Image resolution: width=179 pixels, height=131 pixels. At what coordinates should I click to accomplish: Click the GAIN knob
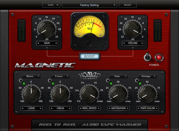[x=47, y=29]
